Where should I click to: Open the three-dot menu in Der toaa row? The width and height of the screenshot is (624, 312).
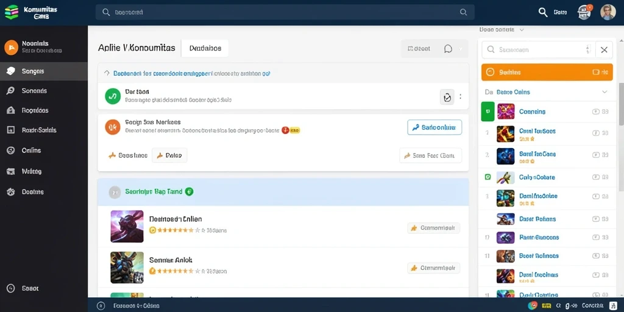[461, 96]
